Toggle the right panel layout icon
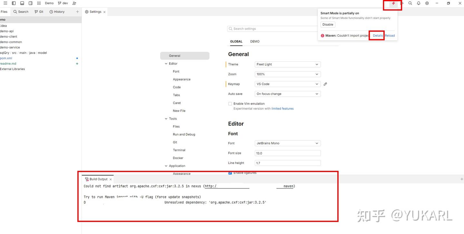464x234 pixels. click(x=30, y=3)
